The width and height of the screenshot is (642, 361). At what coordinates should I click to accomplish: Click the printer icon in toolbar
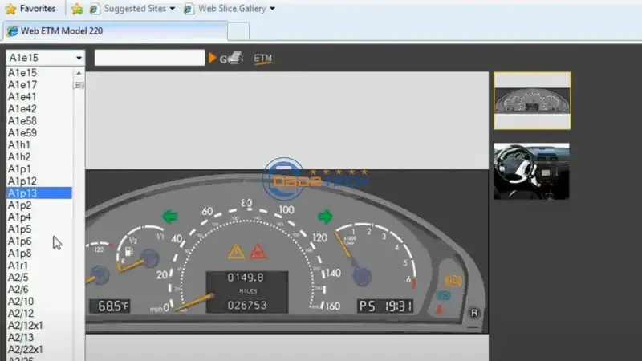[235, 59]
